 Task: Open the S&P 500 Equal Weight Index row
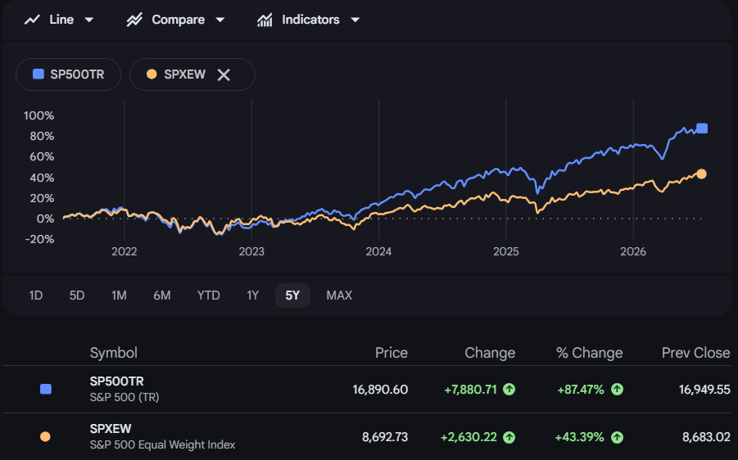(367, 437)
